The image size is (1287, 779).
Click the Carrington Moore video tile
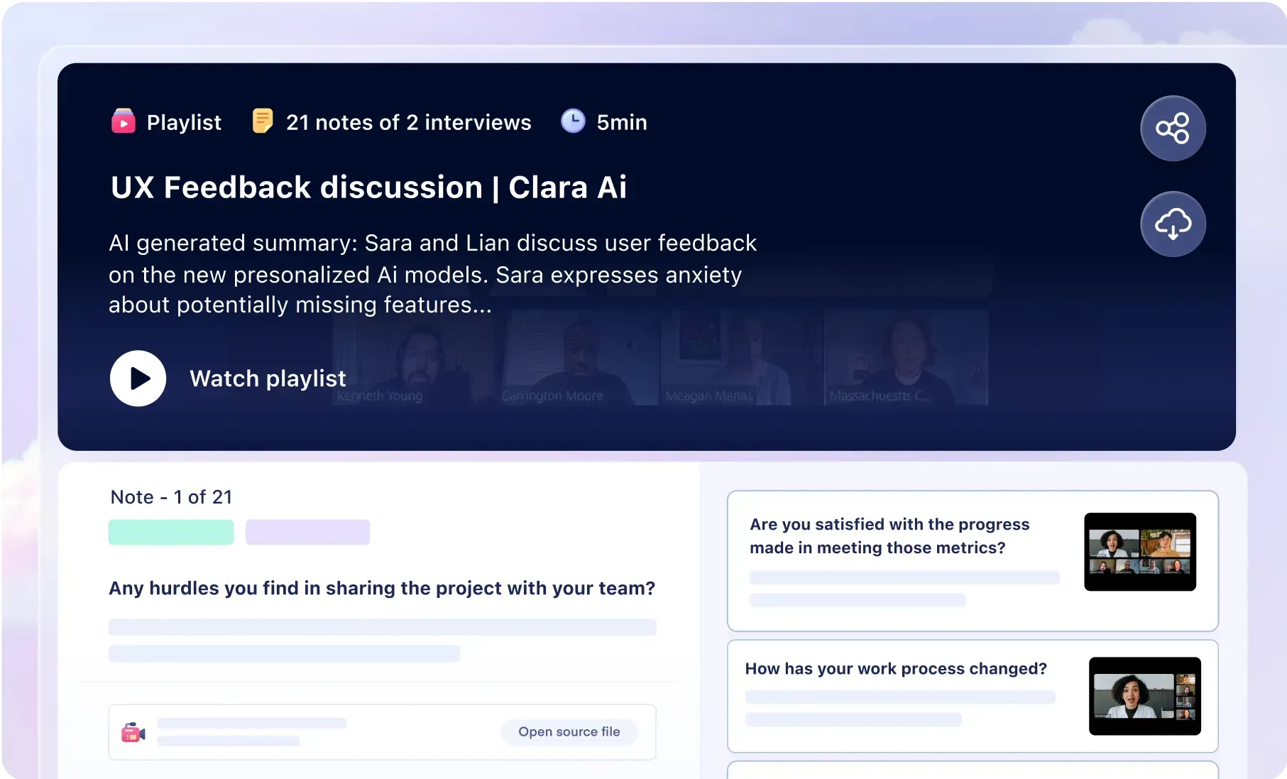click(579, 358)
